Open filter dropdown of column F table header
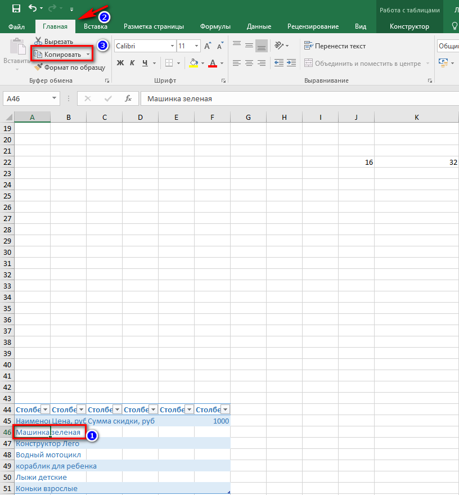The width and height of the screenshot is (459, 495). pos(226,409)
